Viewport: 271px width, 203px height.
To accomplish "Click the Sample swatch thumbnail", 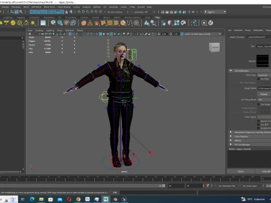I will click(263, 61).
